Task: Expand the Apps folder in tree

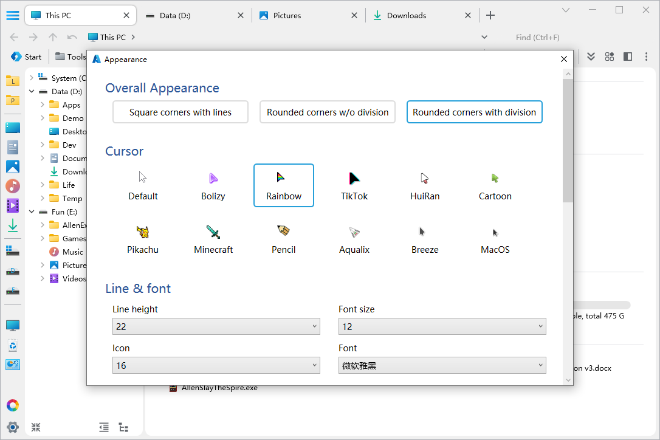Action: point(43,105)
